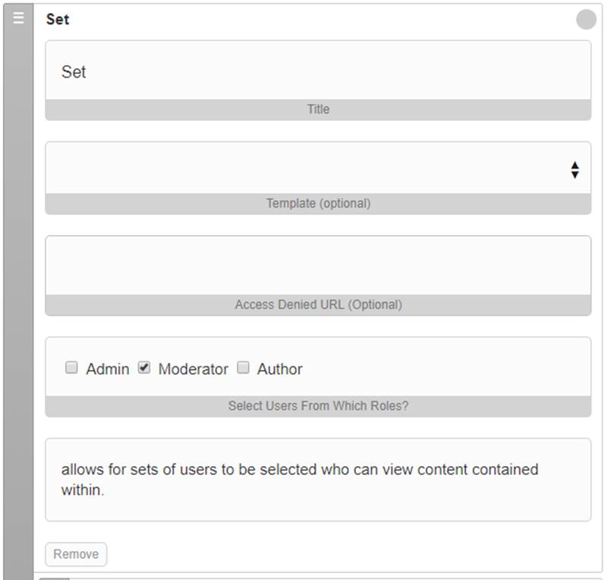Screen dimensions: 611x580
Task: Click the Moderator label text
Action: click(x=194, y=369)
